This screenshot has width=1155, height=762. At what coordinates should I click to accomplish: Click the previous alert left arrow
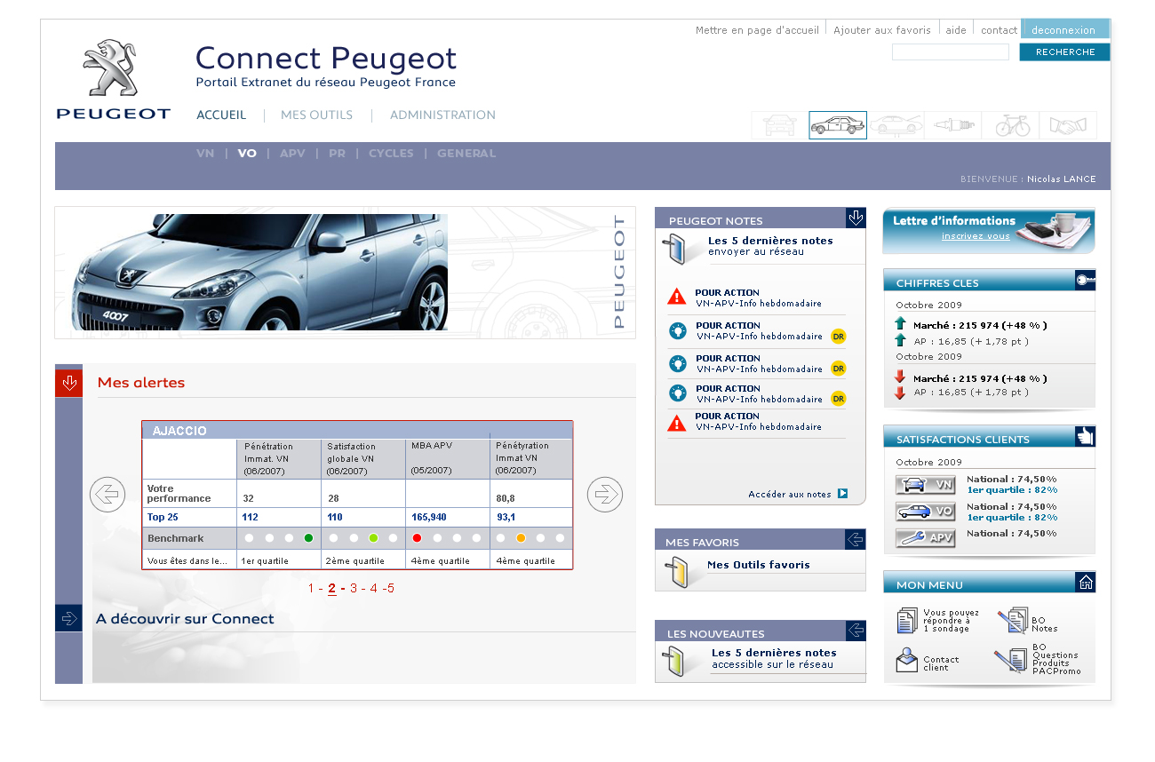click(108, 495)
